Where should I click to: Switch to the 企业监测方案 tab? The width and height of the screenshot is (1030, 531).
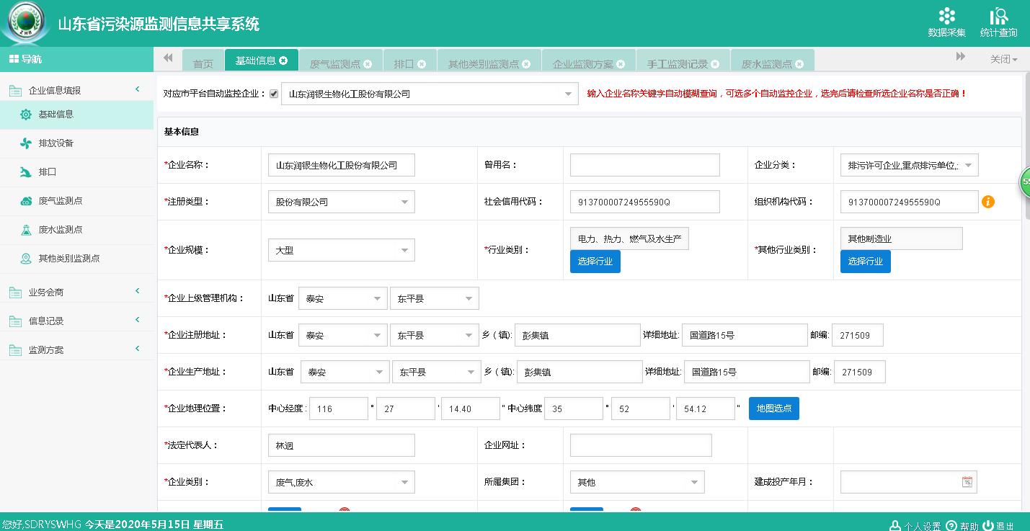point(582,64)
